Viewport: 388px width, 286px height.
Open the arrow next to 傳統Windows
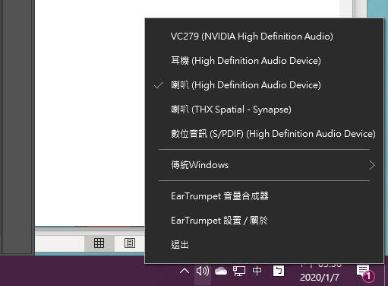371,165
